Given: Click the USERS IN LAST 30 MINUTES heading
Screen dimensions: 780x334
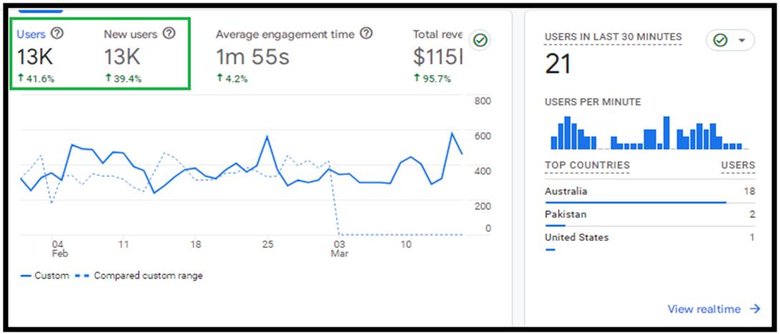Looking at the screenshot, I should (613, 37).
